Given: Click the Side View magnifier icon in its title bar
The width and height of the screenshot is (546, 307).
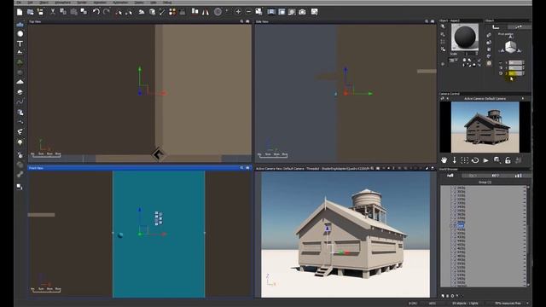Looking at the screenshot, I should click(x=427, y=21).
